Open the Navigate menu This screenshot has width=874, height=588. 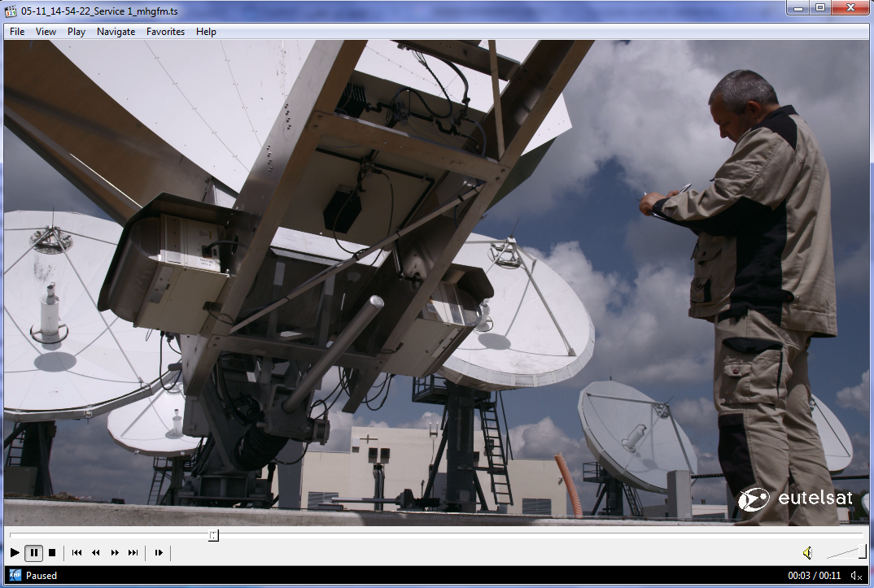click(116, 32)
